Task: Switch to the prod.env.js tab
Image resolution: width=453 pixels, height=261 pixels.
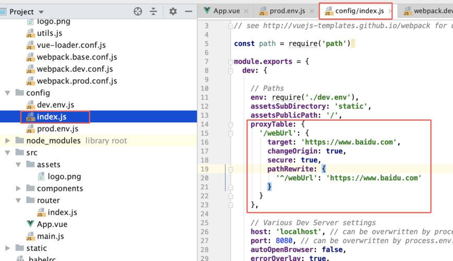Action: (287, 11)
